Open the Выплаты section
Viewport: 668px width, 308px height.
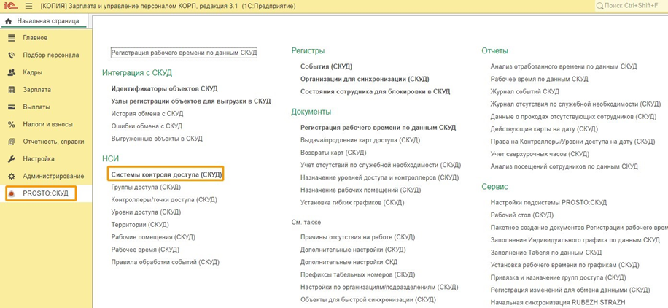click(x=36, y=107)
